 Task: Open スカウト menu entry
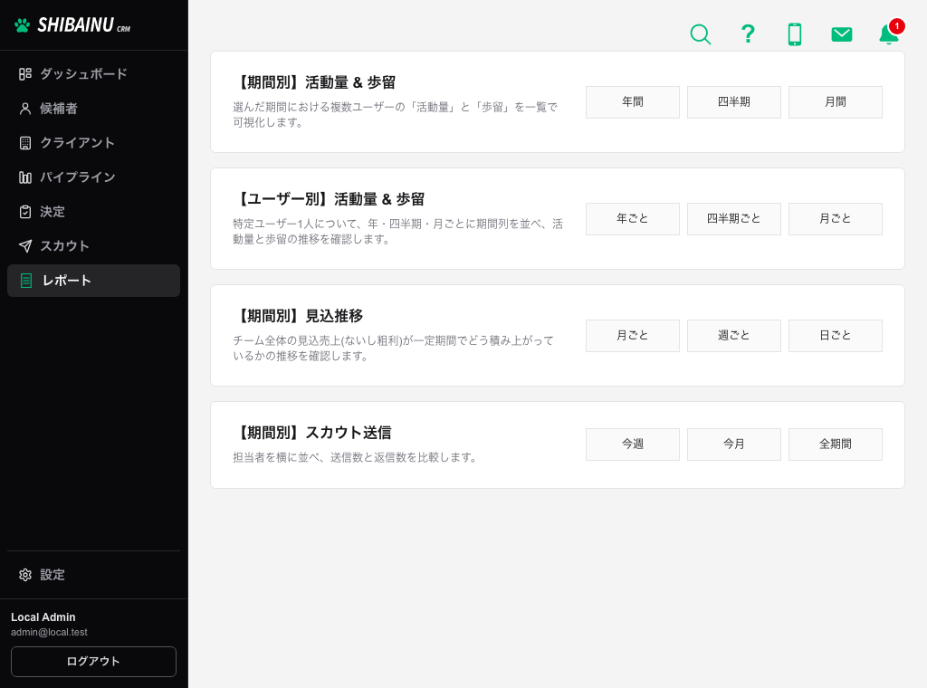tap(93, 246)
